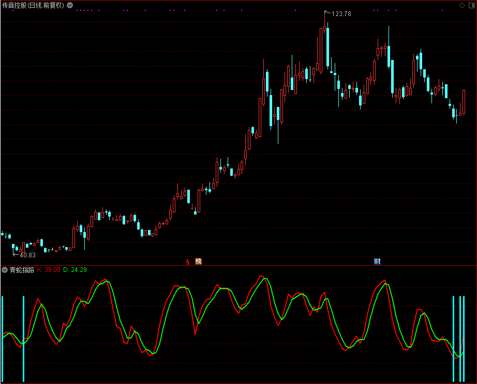Click the 青蛇指路 indicator name

click(22, 270)
